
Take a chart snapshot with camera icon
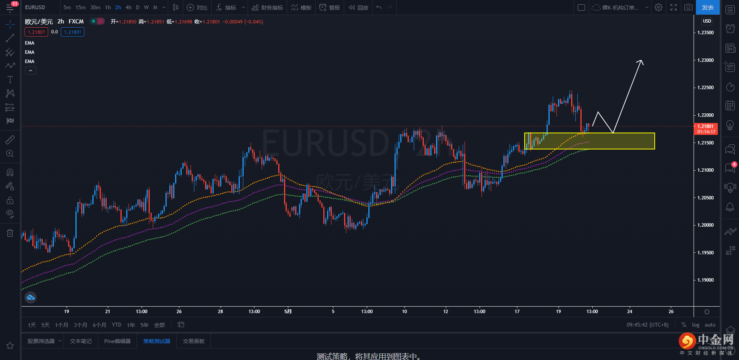(688, 7)
